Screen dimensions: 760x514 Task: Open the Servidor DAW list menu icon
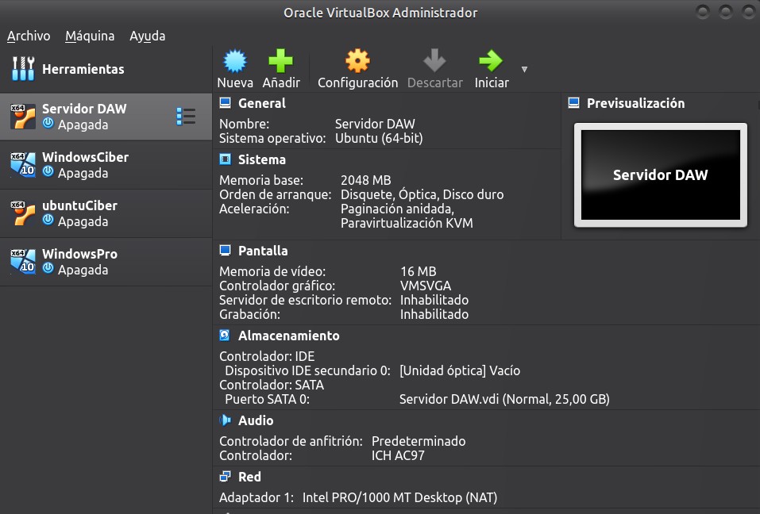pos(185,117)
